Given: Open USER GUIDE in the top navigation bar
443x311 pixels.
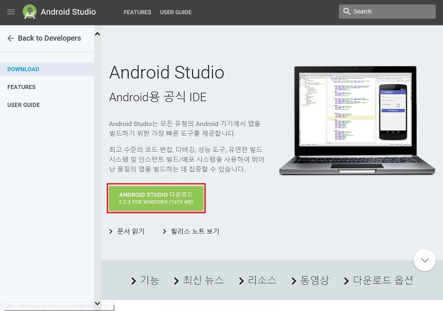Looking at the screenshot, I should 175,12.
